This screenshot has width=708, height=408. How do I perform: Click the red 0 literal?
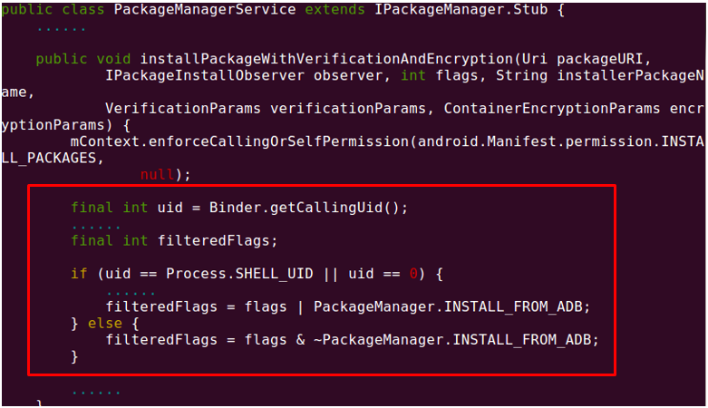pos(413,274)
